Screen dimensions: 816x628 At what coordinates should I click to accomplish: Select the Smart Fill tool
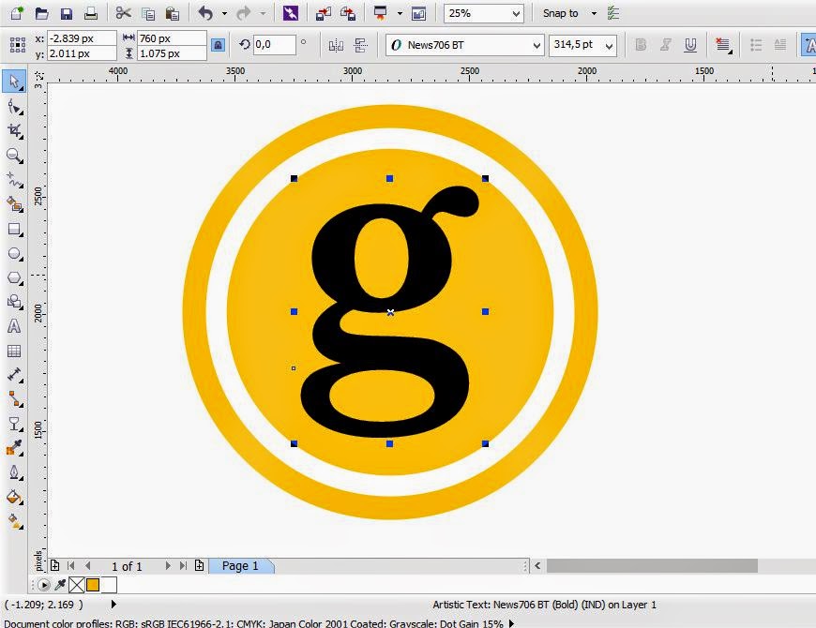coord(15,204)
